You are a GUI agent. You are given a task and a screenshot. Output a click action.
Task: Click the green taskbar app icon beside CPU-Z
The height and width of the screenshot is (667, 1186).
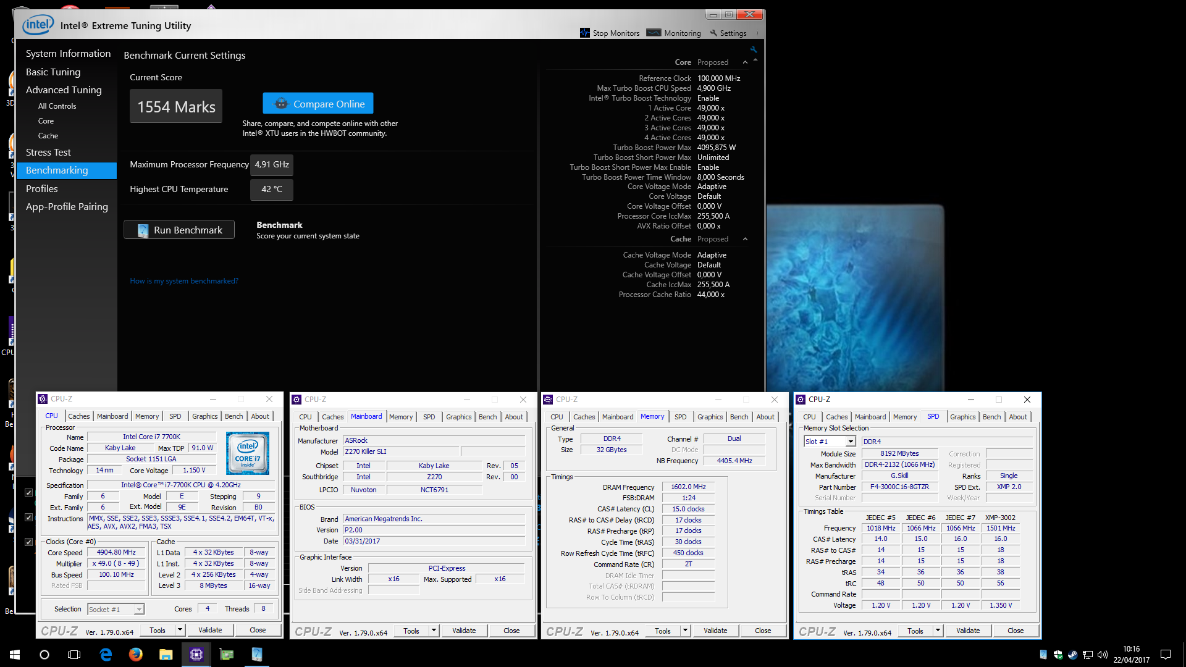227,655
